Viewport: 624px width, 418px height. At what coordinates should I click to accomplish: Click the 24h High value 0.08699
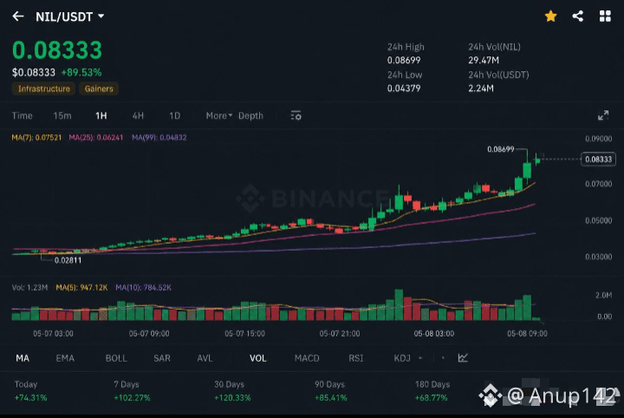(404, 61)
